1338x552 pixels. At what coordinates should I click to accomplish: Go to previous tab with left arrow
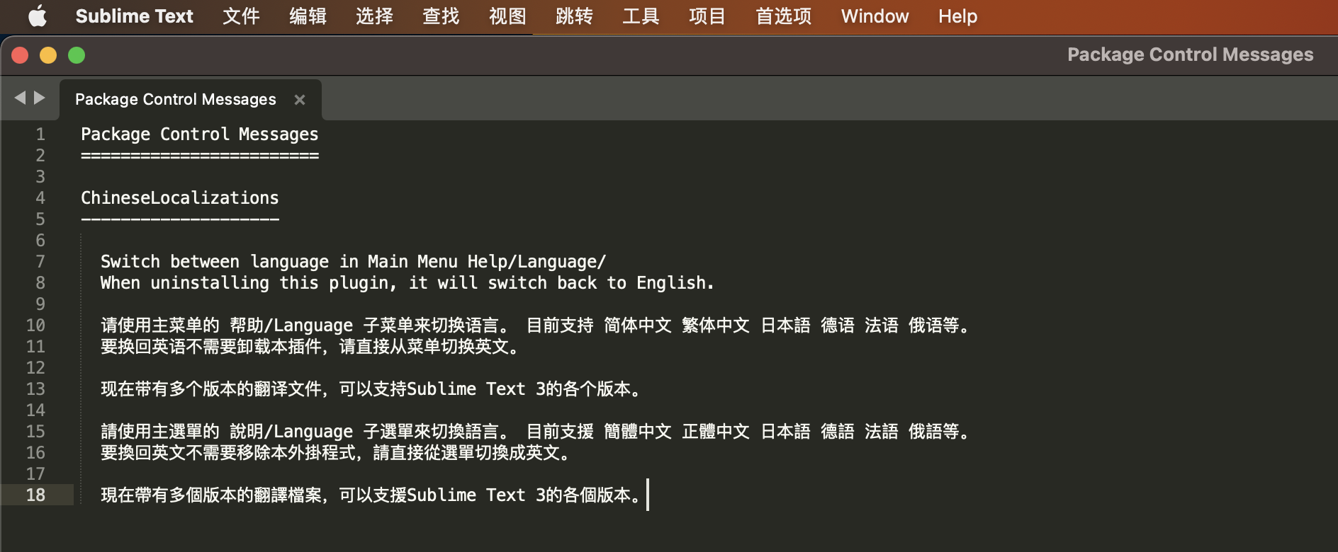[20, 98]
